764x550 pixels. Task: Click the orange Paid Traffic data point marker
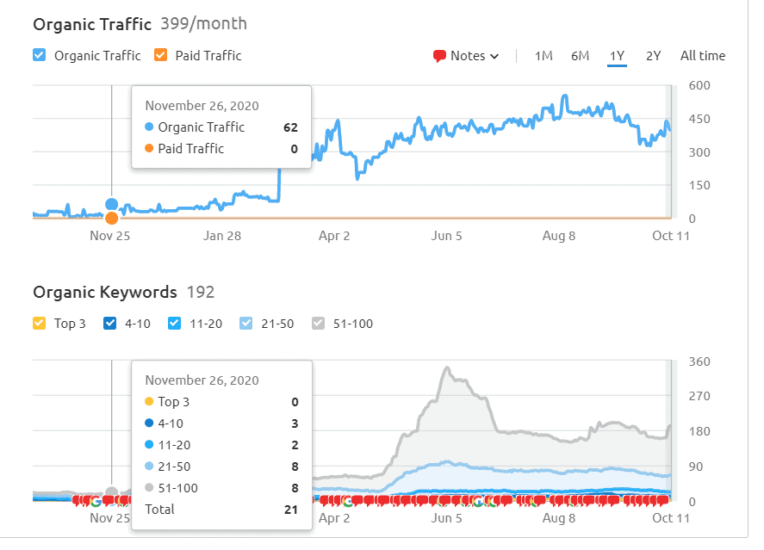[112, 218]
